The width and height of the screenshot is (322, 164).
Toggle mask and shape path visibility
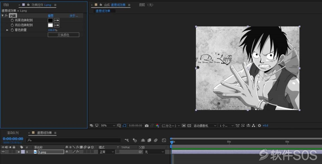(124, 125)
